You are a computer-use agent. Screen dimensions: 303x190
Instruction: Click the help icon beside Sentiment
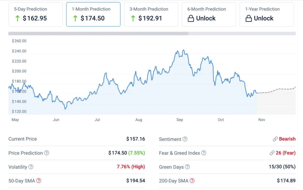point(185,139)
